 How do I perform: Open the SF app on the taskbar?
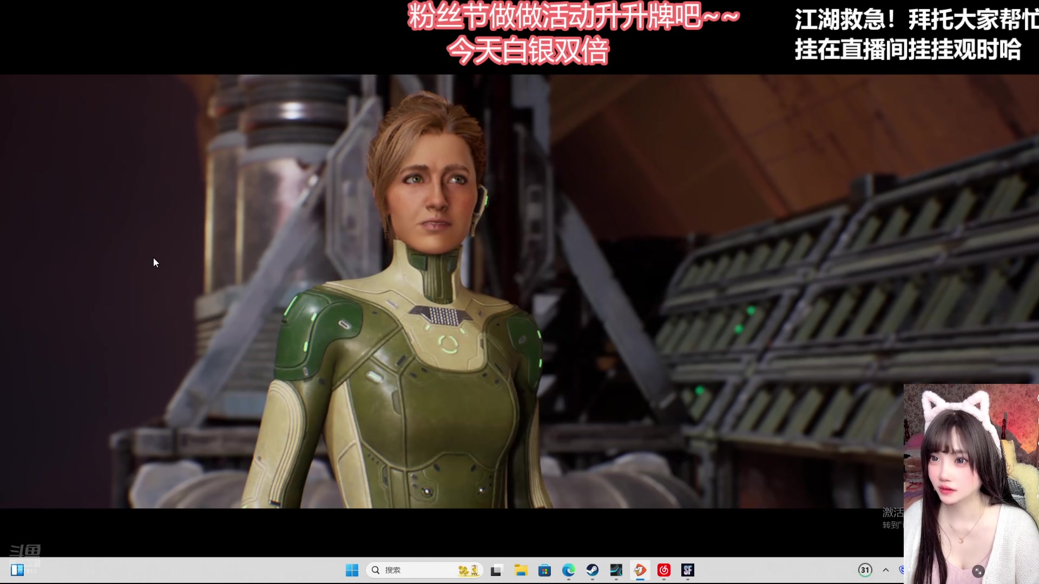coord(688,570)
